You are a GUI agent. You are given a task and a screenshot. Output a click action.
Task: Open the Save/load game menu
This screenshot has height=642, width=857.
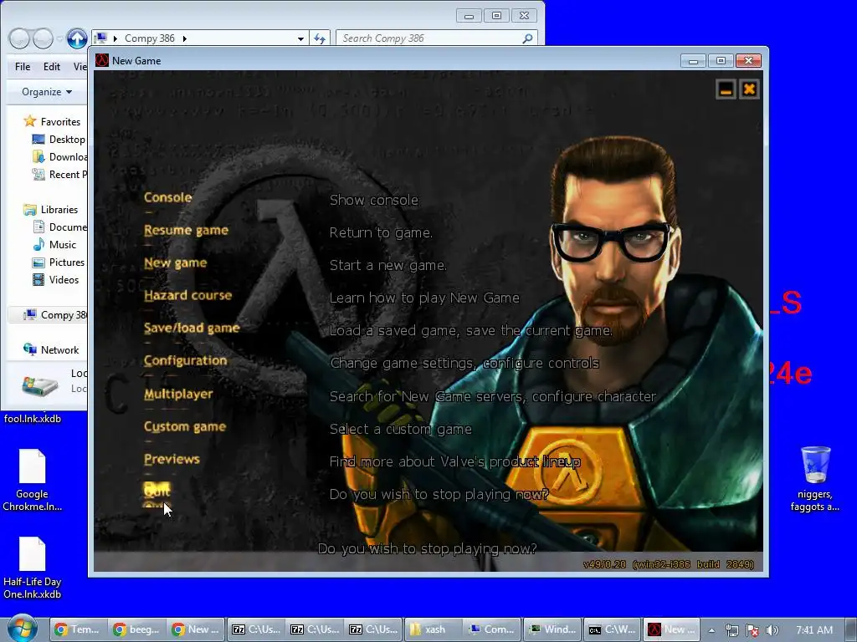[x=192, y=328]
